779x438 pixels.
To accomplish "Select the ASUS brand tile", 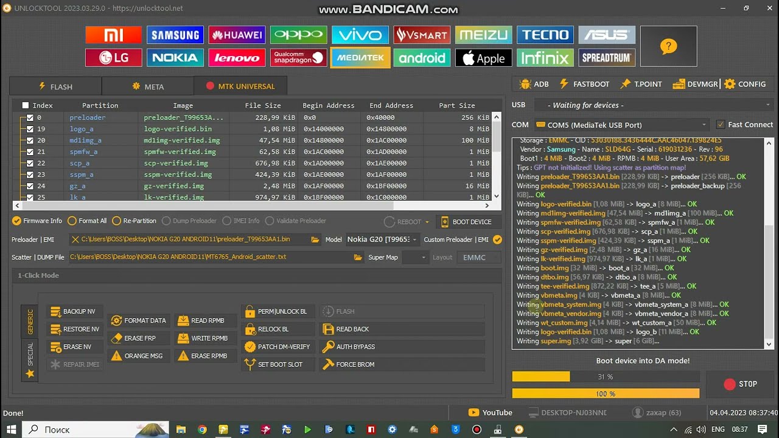I will pyautogui.click(x=607, y=35).
